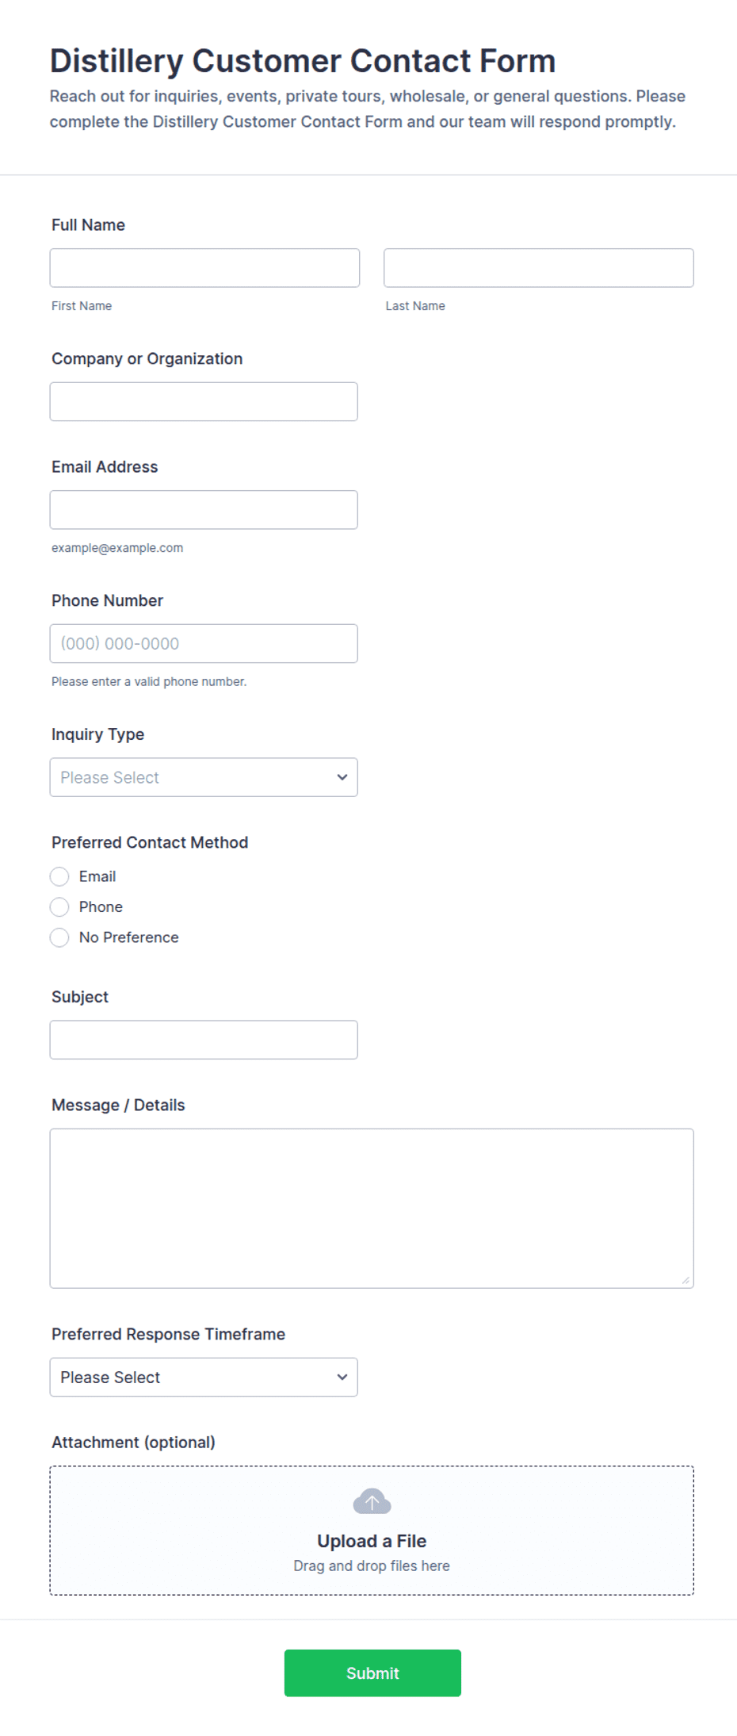Screen dimensions: 737x1736
Task: Click the Inquiry Type dropdown chevron
Action: (x=342, y=777)
